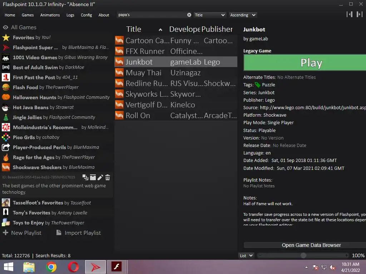Click the Shockwave icon beside Junkbot
Image resolution: width=366 pixels, height=274 pixels.
point(119,62)
